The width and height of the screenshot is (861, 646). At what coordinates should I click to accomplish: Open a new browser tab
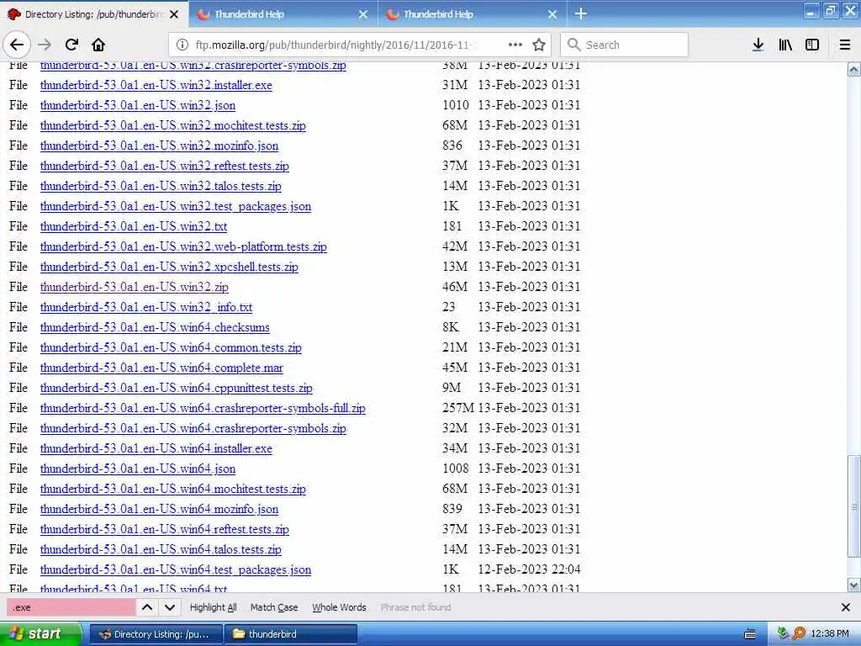(581, 13)
